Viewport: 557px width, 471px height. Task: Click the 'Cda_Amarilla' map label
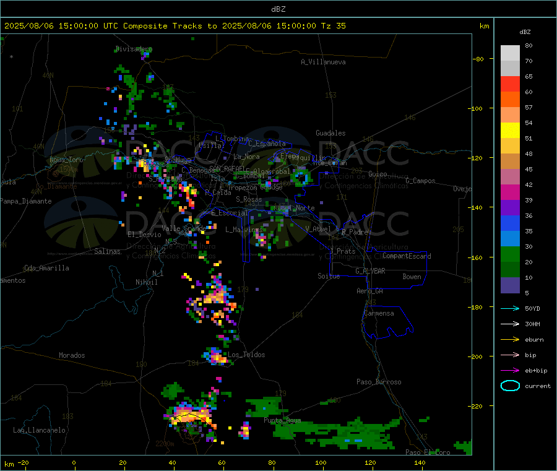point(46,268)
